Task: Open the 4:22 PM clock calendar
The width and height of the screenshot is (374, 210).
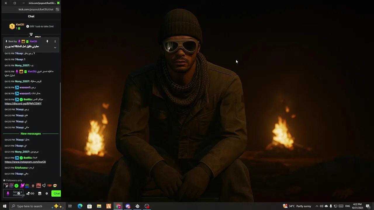Action: pyautogui.click(x=357, y=206)
